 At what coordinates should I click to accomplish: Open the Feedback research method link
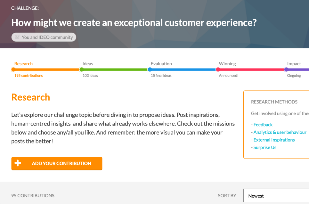pos(263,125)
